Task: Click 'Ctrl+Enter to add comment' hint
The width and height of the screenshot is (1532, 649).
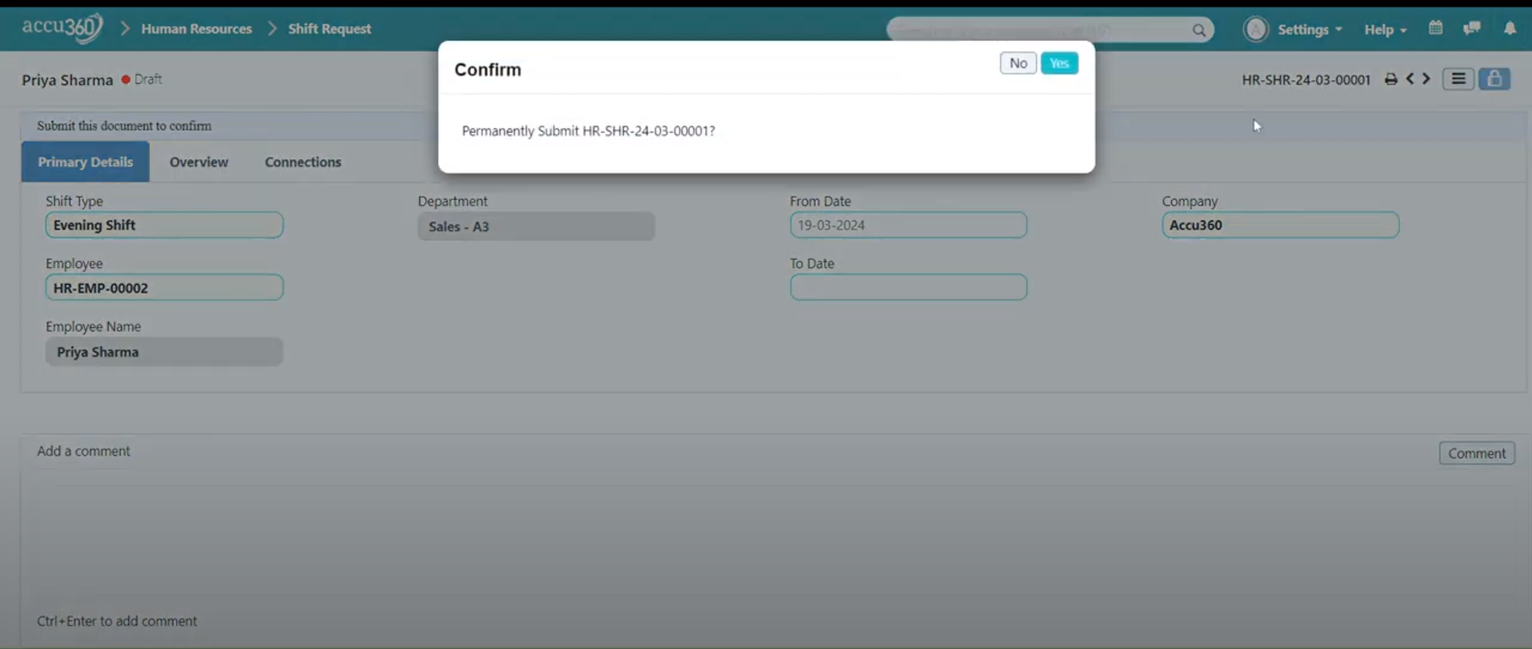Action: [x=117, y=621]
